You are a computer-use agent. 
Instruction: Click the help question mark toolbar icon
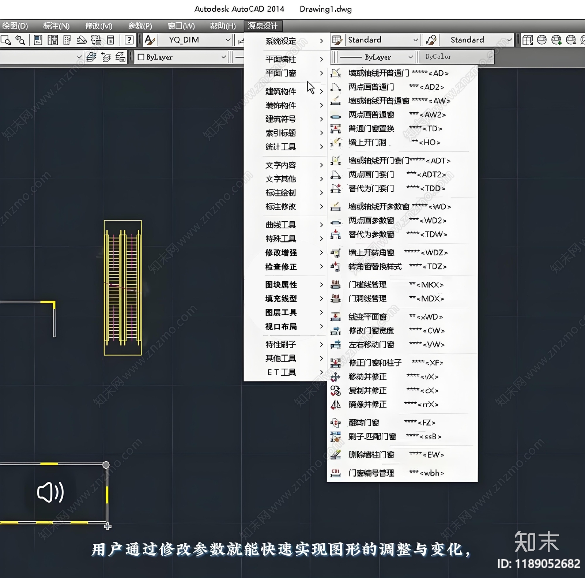point(129,40)
